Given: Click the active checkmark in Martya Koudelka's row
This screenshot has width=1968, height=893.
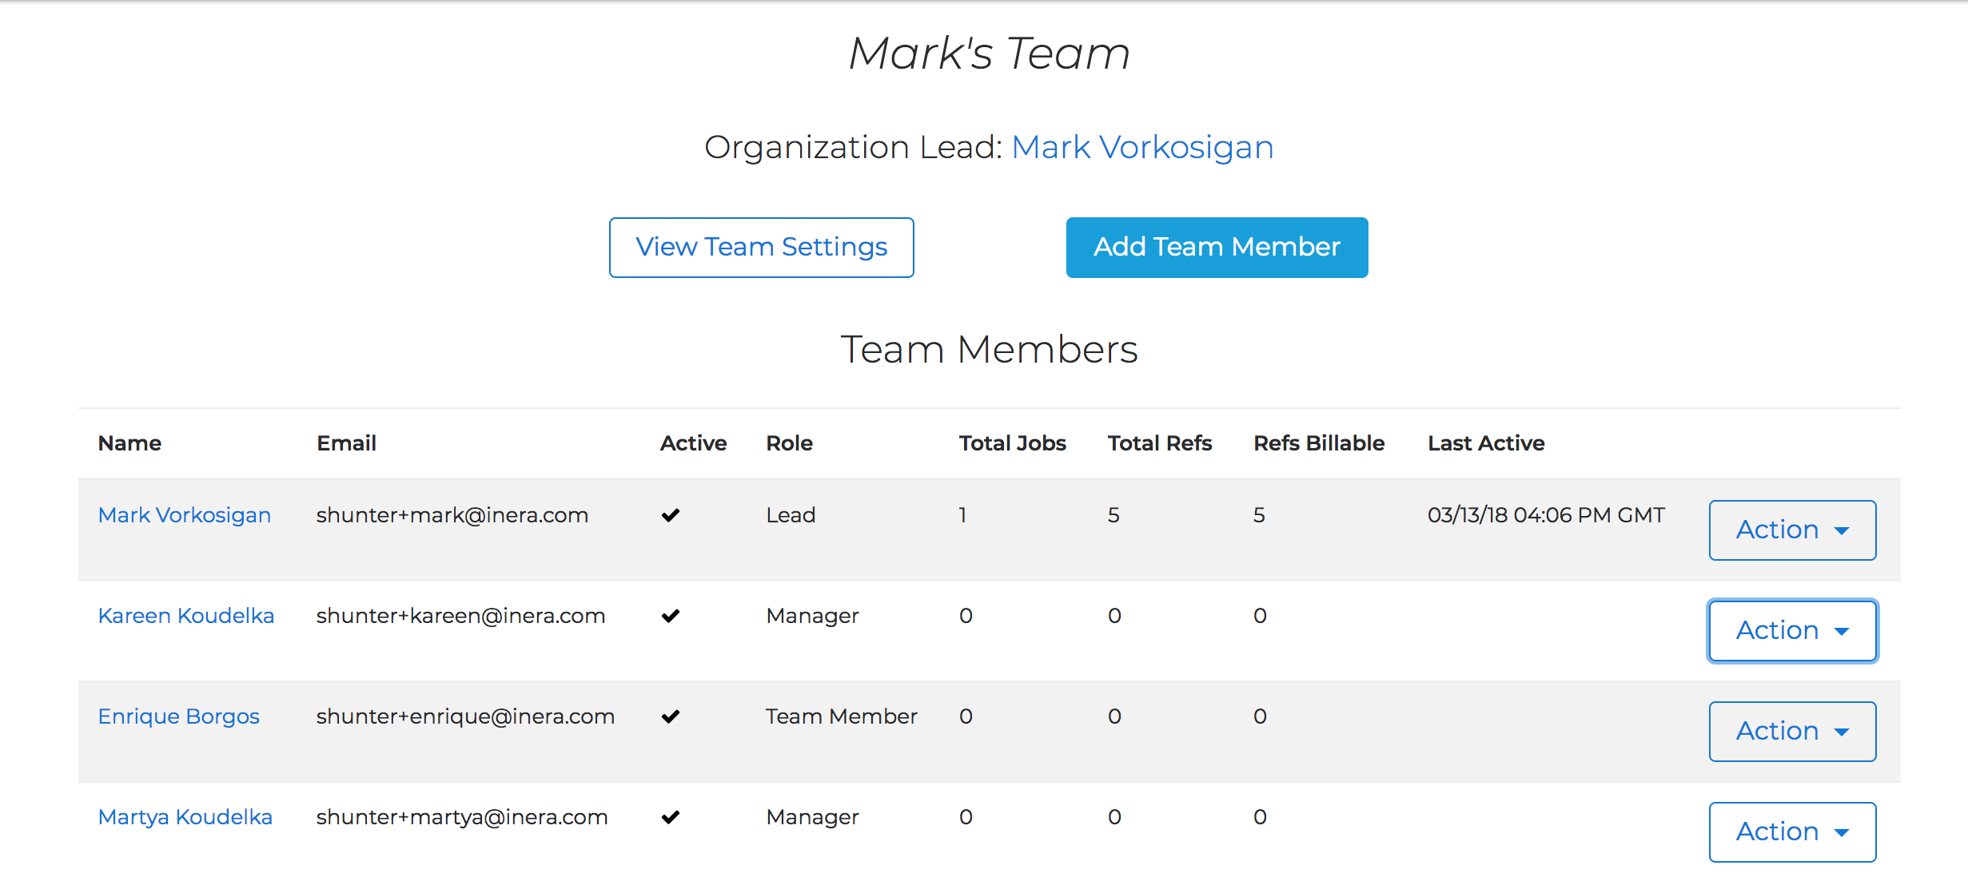Looking at the screenshot, I should pos(671,817).
